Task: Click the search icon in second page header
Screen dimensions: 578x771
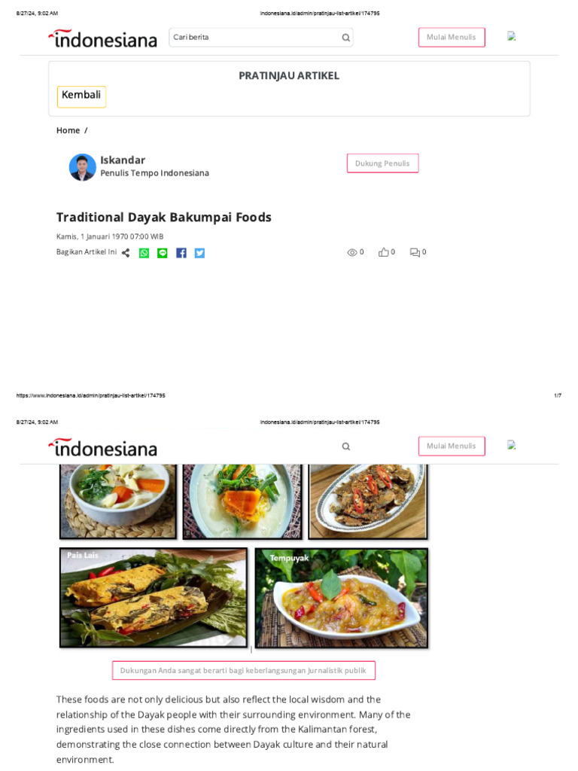Action: [x=346, y=446]
